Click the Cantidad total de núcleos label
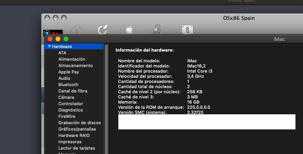This screenshot has height=154, width=303. click(145, 87)
